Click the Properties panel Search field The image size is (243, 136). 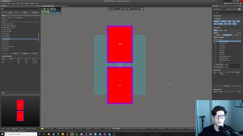pyautogui.click(x=227, y=12)
